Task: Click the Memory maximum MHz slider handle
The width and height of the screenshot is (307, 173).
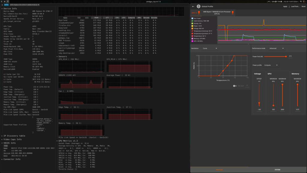Action: [x=297, y=84]
